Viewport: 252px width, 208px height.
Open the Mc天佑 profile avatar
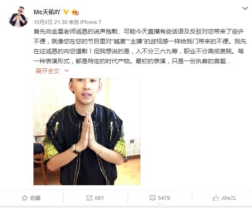(x=18, y=16)
